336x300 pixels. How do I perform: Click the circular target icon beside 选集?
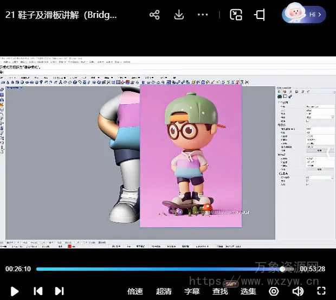[274, 291]
